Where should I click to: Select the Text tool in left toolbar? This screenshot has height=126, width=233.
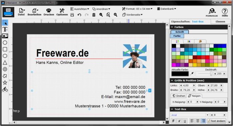(x=5, y=29)
